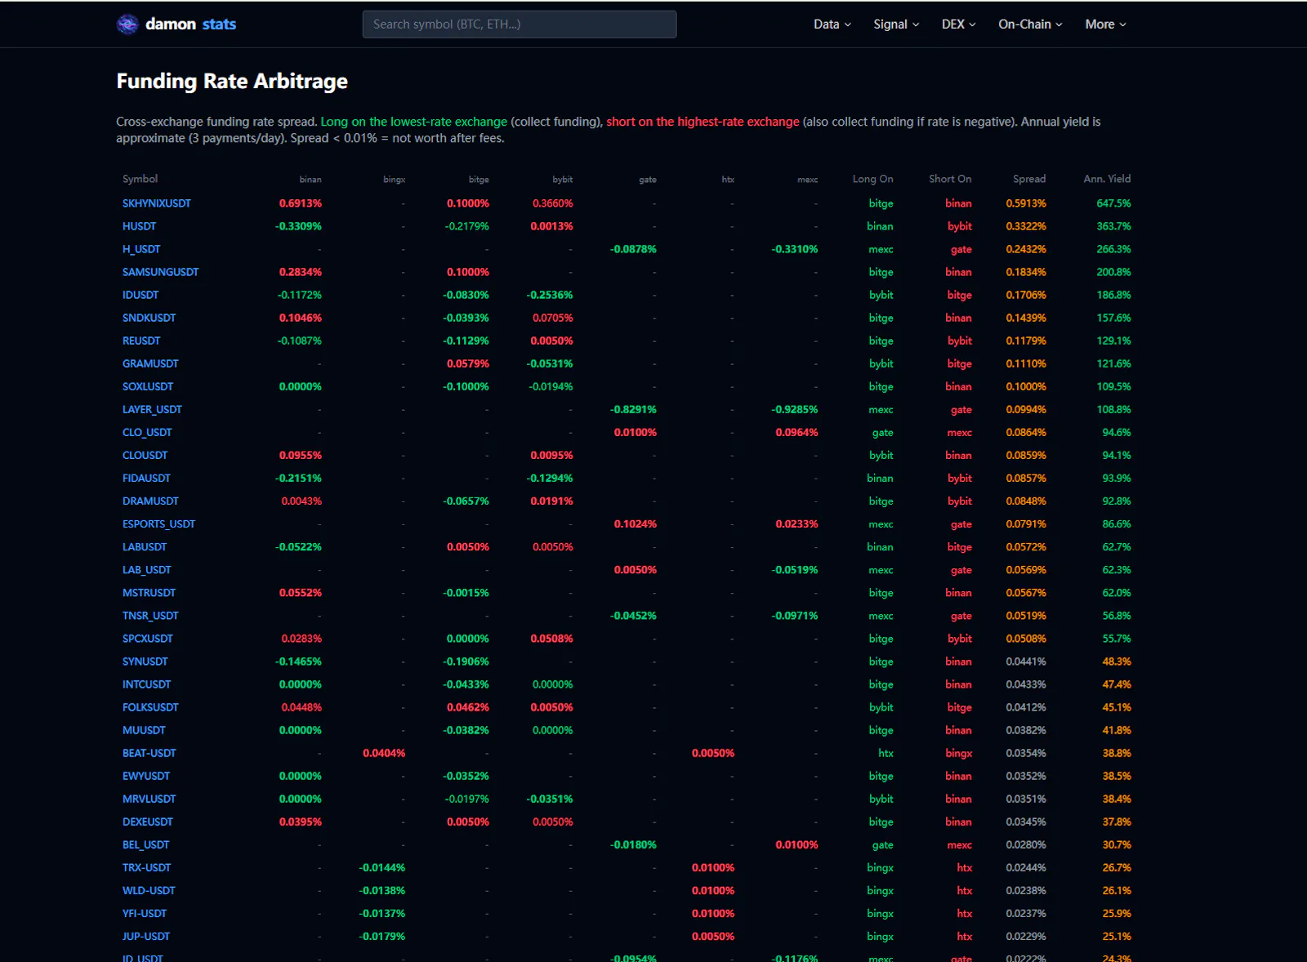
Task: Expand the Data dropdown menu
Action: click(x=832, y=24)
